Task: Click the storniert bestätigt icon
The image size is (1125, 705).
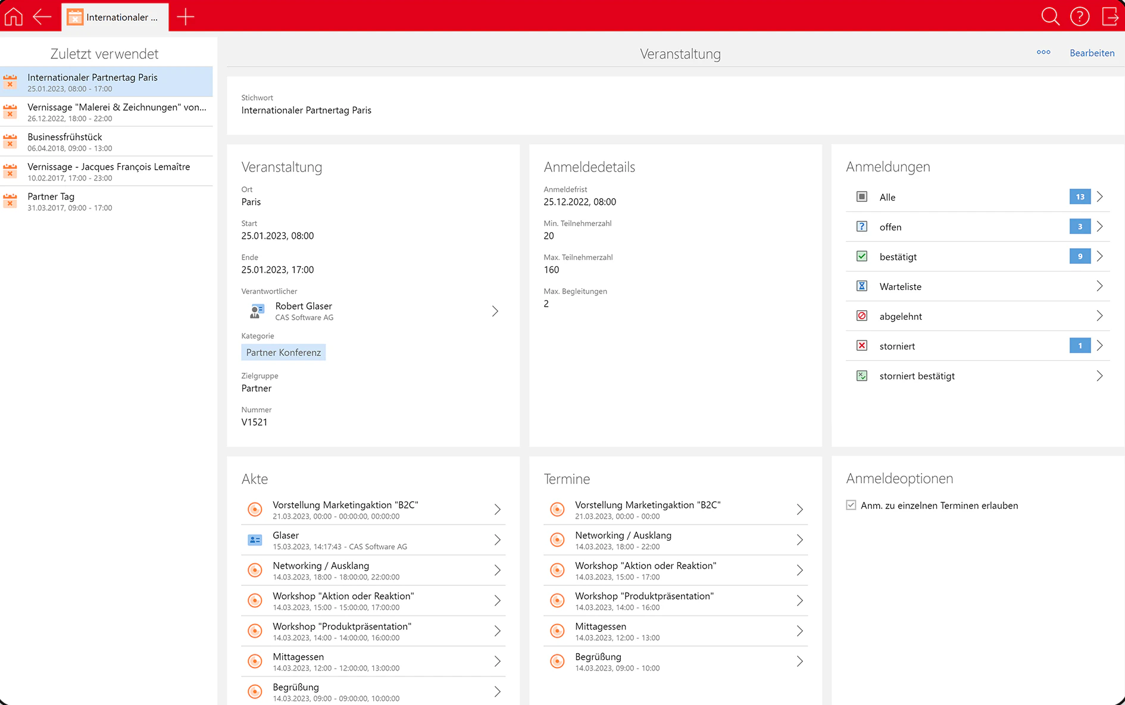Action: point(861,376)
